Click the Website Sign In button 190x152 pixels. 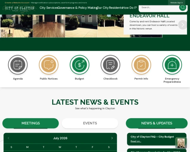pyautogui.click(x=176, y=3)
